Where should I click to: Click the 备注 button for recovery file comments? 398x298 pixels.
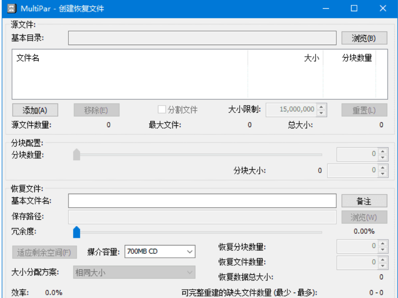(364, 201)
